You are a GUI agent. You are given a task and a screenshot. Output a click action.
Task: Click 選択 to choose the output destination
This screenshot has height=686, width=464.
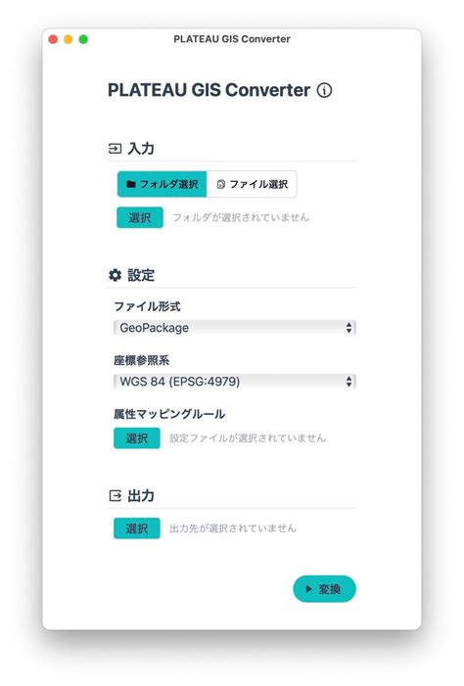pyautogui.click(x=137, y=528)
